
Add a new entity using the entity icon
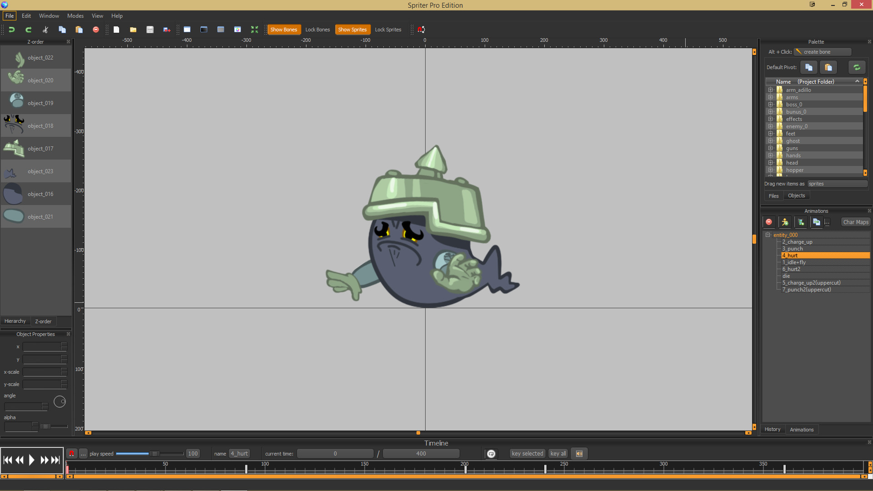click(785, 222)
